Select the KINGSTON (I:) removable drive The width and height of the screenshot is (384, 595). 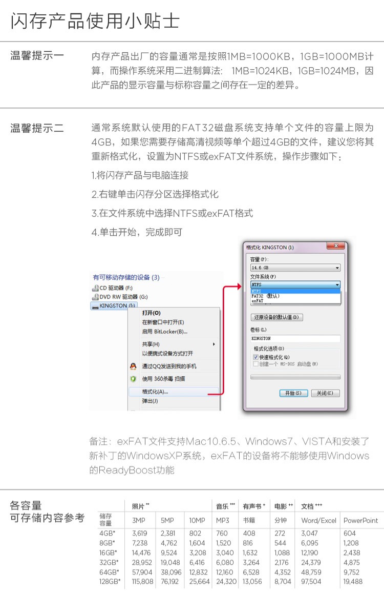(x=114, y=305)
